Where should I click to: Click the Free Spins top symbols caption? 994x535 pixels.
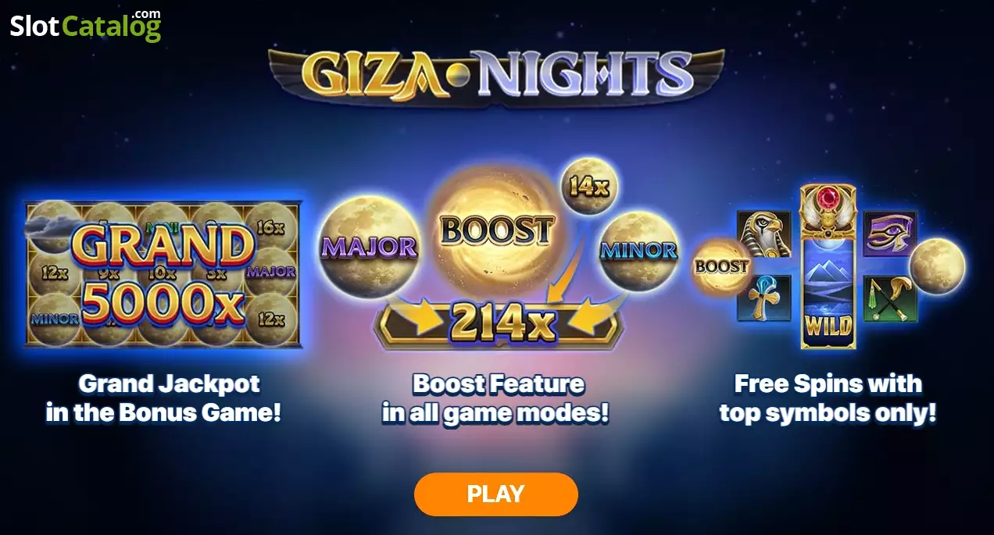(x=828, y=398)
